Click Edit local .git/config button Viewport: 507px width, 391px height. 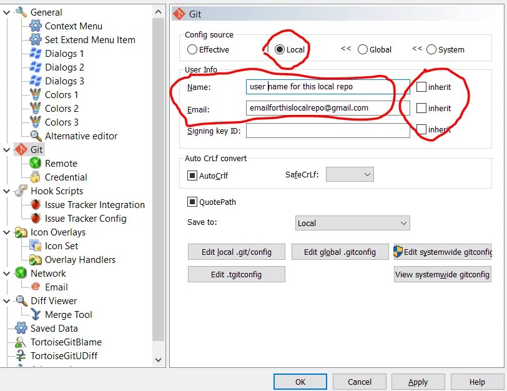coord(237,252)
